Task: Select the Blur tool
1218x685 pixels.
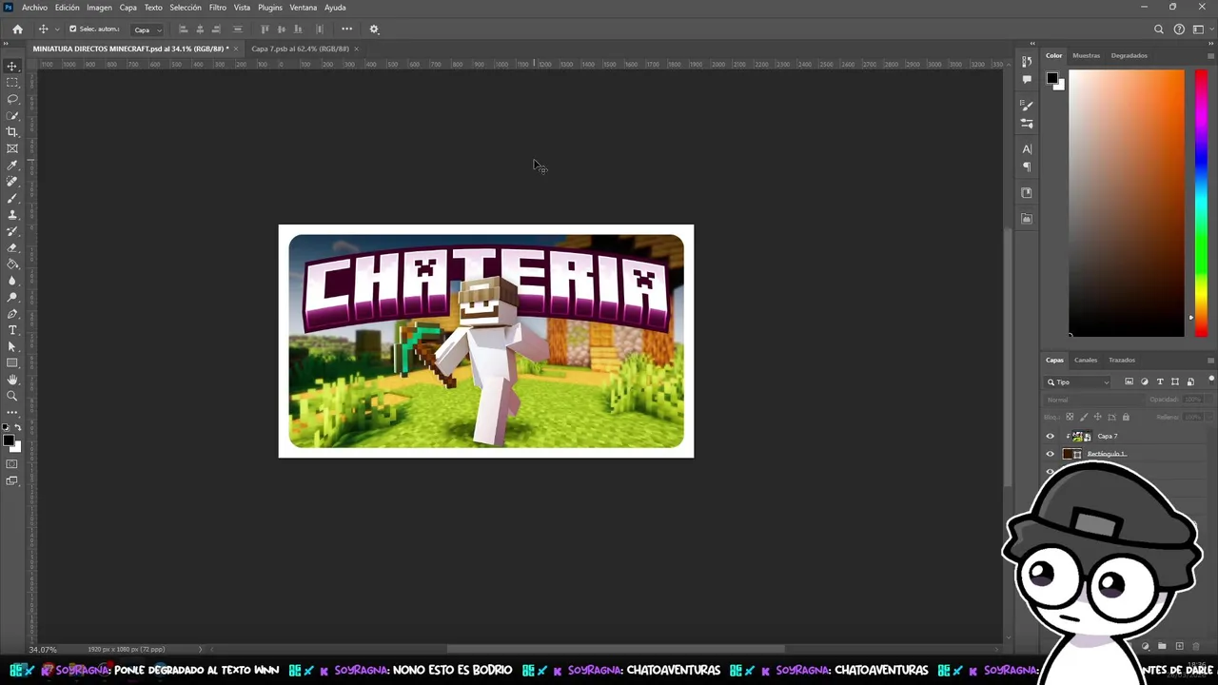Action: click(x=12, y=281)
